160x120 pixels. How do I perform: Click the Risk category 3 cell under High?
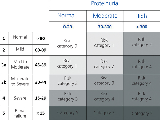(x=142, y=42)
